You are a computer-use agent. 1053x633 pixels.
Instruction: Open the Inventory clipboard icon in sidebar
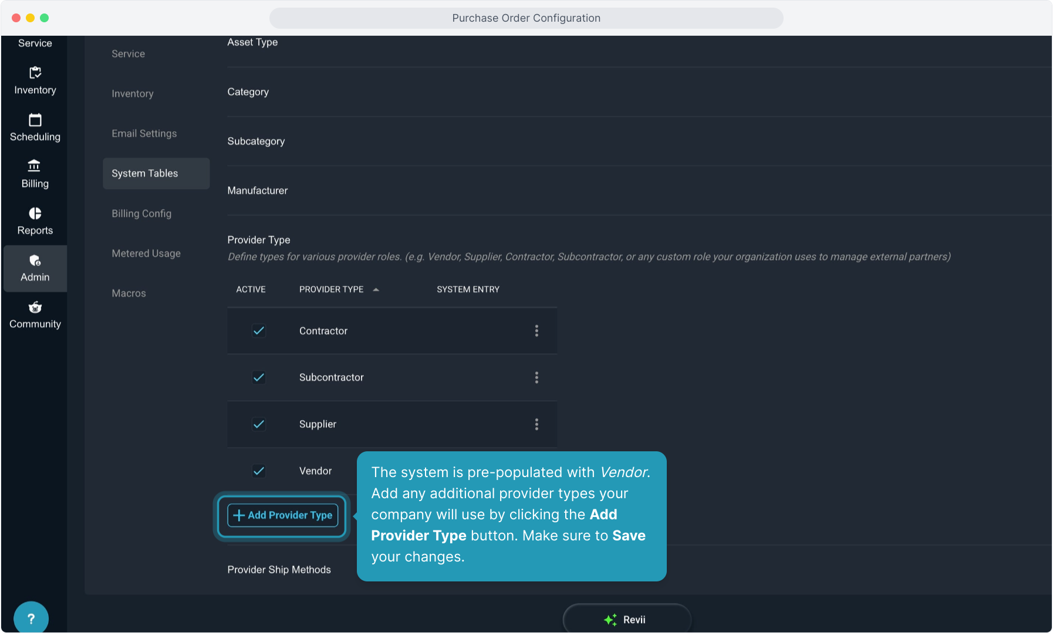(x=35, y=73)
